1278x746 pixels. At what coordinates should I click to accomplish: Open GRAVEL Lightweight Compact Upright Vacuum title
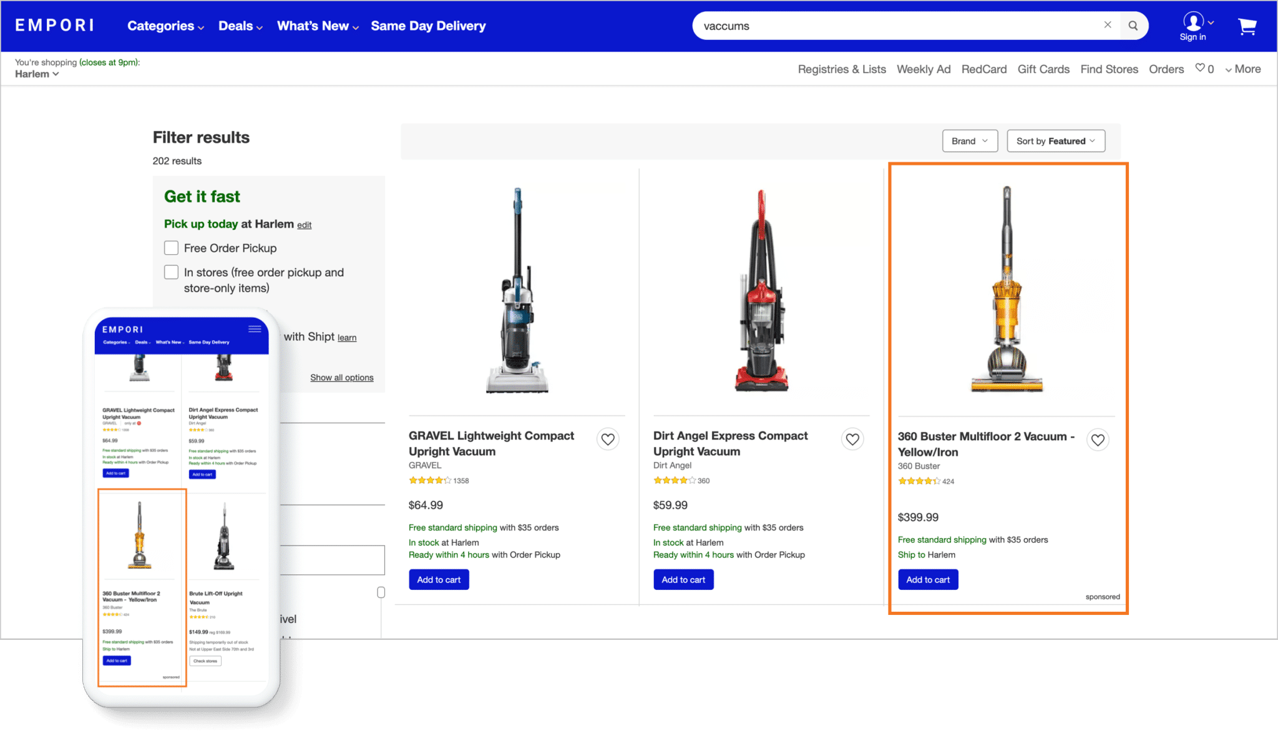tap(491, 443)
